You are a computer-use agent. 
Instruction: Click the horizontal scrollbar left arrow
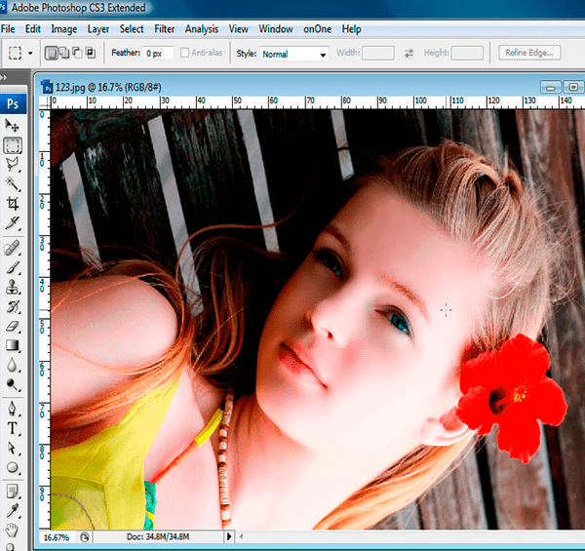pyautogui.click(x=242, y=536)
